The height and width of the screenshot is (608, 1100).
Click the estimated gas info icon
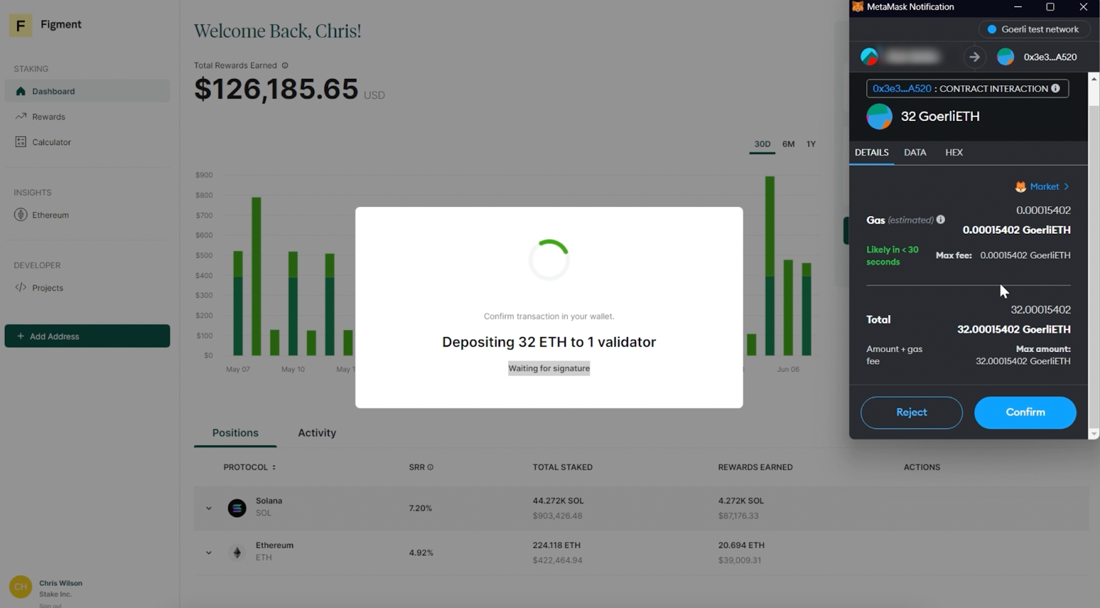pyautogui.click(x=940, y=219)
